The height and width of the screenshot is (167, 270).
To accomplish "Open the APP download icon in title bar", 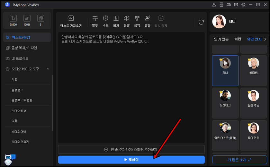I will click(x=221, y=5).
